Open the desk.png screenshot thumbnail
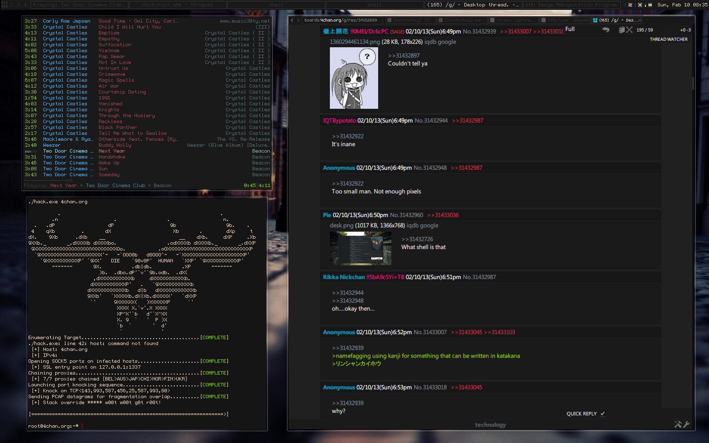Image resolution: width=709 pixels, height=443 pixels. (x=360, y=249)
